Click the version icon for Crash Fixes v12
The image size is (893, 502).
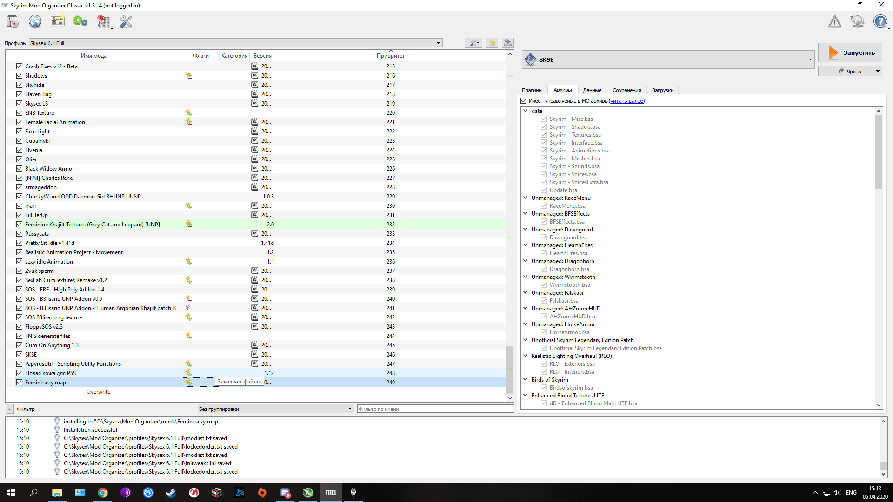pyautogui.click(x=254, y=66)
